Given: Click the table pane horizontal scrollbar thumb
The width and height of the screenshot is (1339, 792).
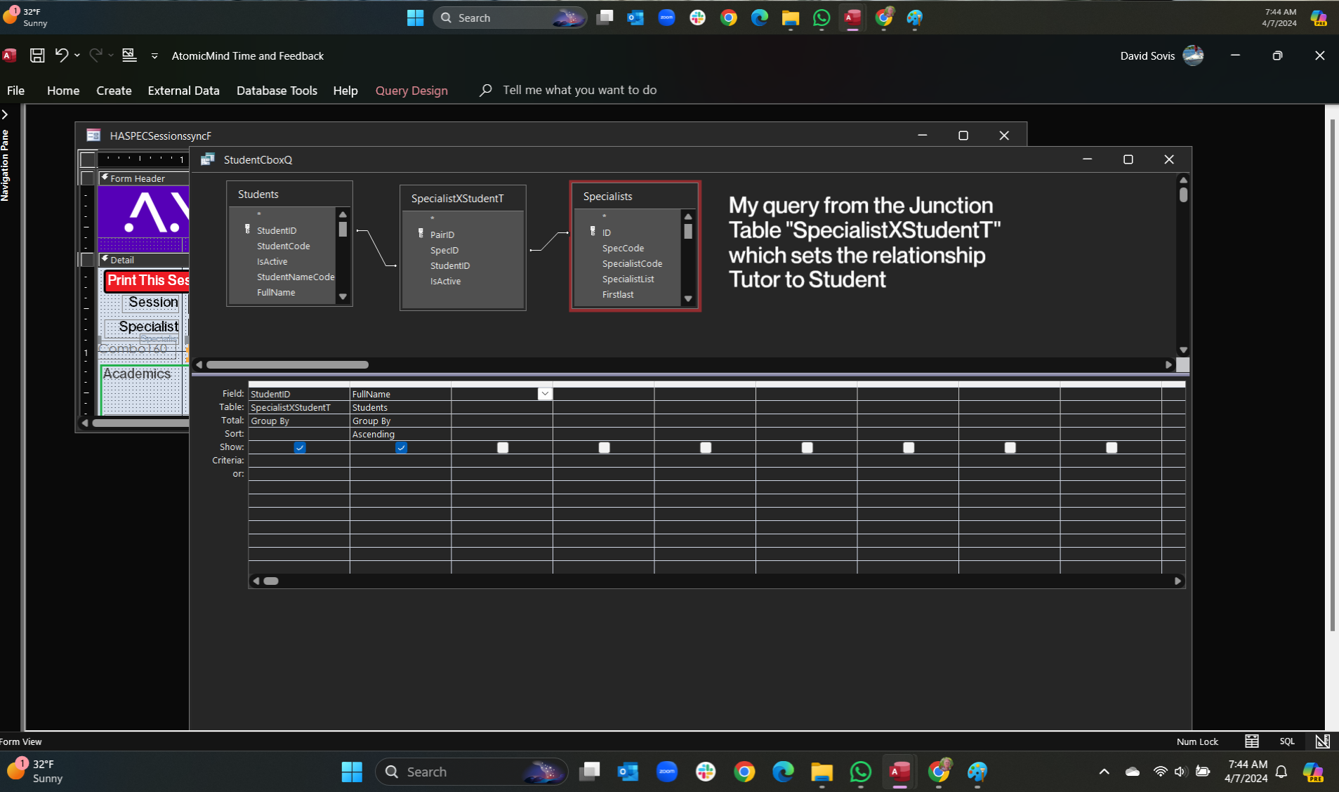Looking at the screenshot, I should click(287, 365).
